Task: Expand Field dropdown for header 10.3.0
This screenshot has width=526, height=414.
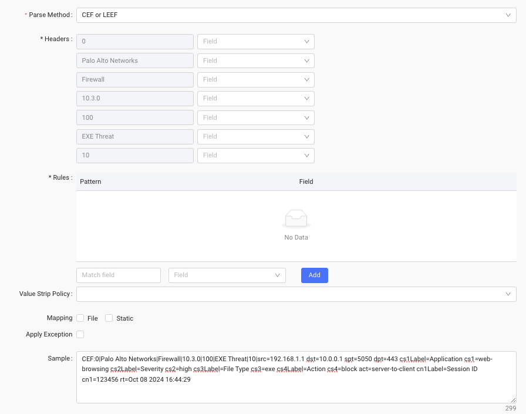Action: point(255,99)
